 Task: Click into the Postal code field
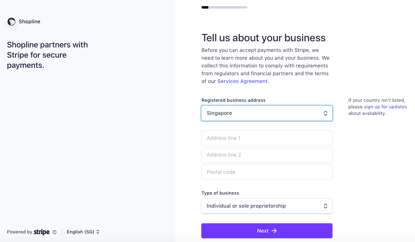point(267,172)
